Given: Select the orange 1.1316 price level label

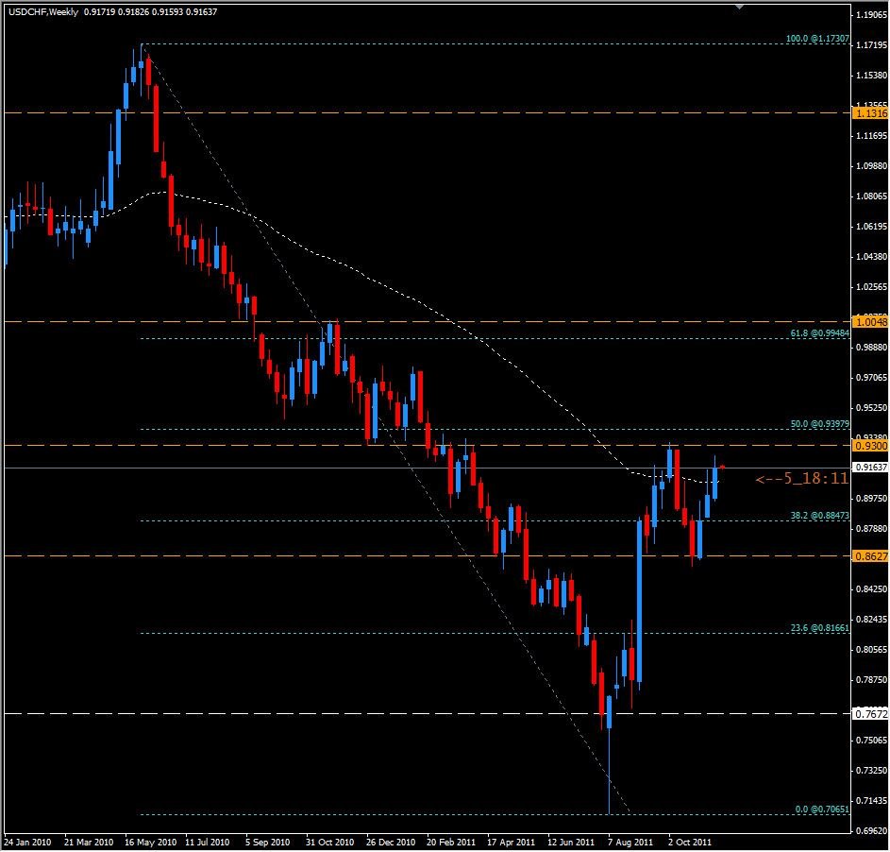Looking at the screenshot, I should 867,113.
